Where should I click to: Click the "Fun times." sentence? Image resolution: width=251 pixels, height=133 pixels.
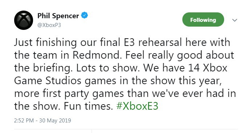[88, 106]
